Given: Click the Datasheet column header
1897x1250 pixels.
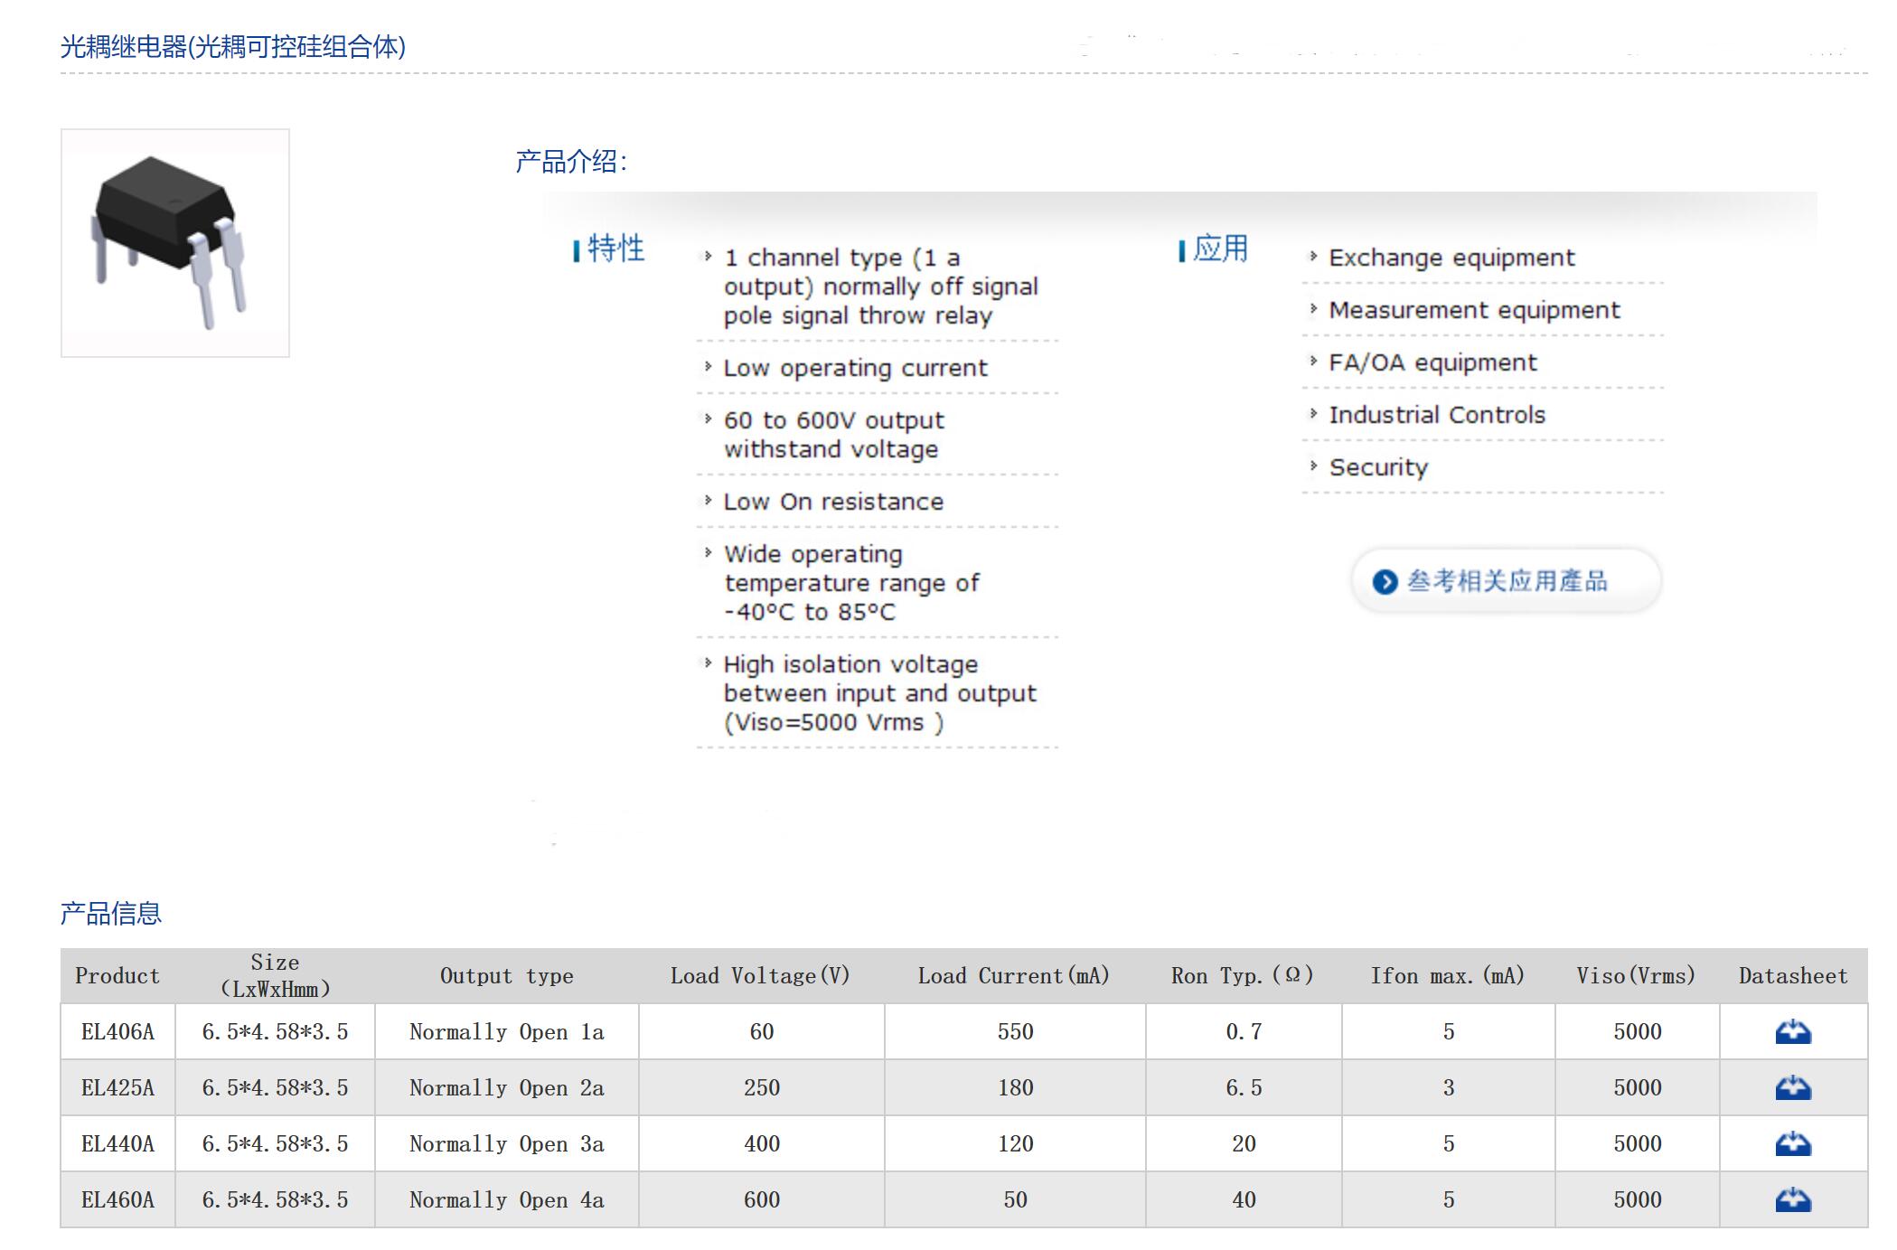Looking at the screenshot, I should (x=1792, y=976).
